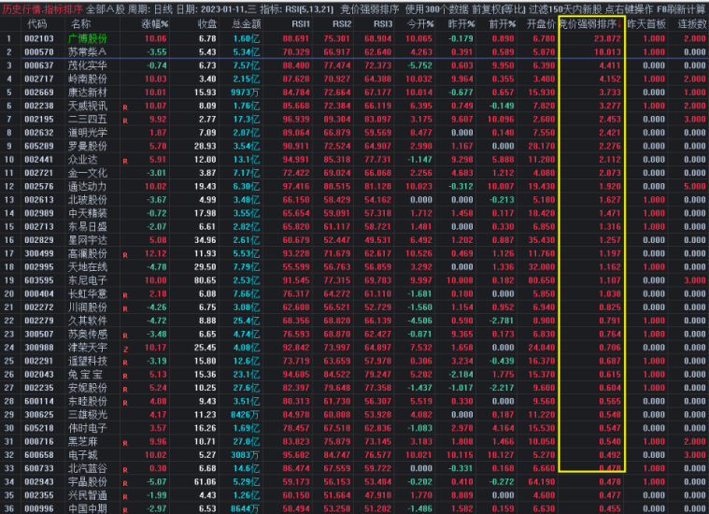This screenshot has height=514, width=709.
Task: Open the 广博股份 stock name
Action: pos(88,38)
